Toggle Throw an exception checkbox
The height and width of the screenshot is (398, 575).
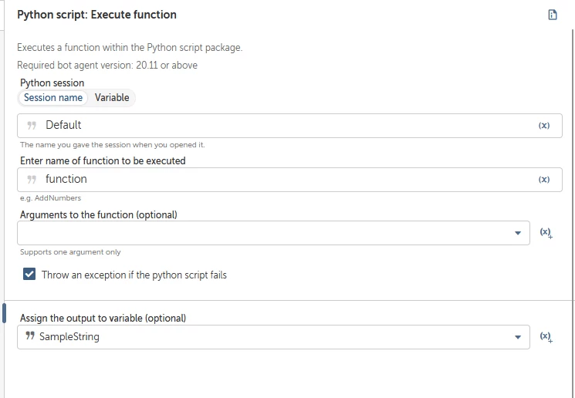tap(29, 275)
